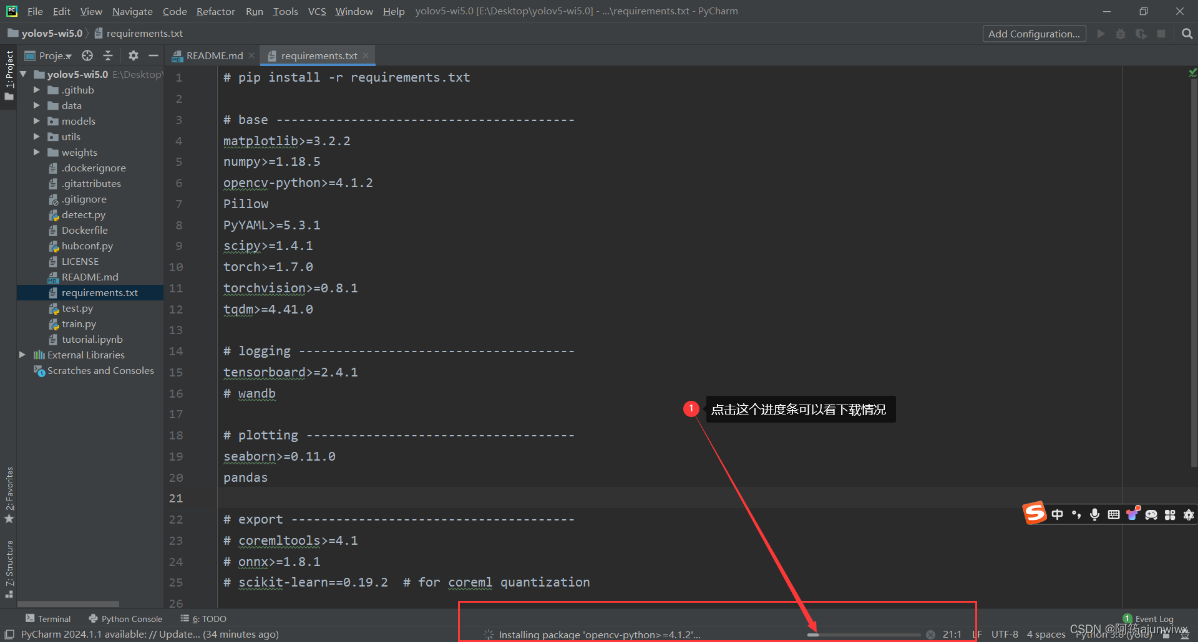1198x642 pixels.
Task: Switch to the README.md tab
Action: point(214,55)
